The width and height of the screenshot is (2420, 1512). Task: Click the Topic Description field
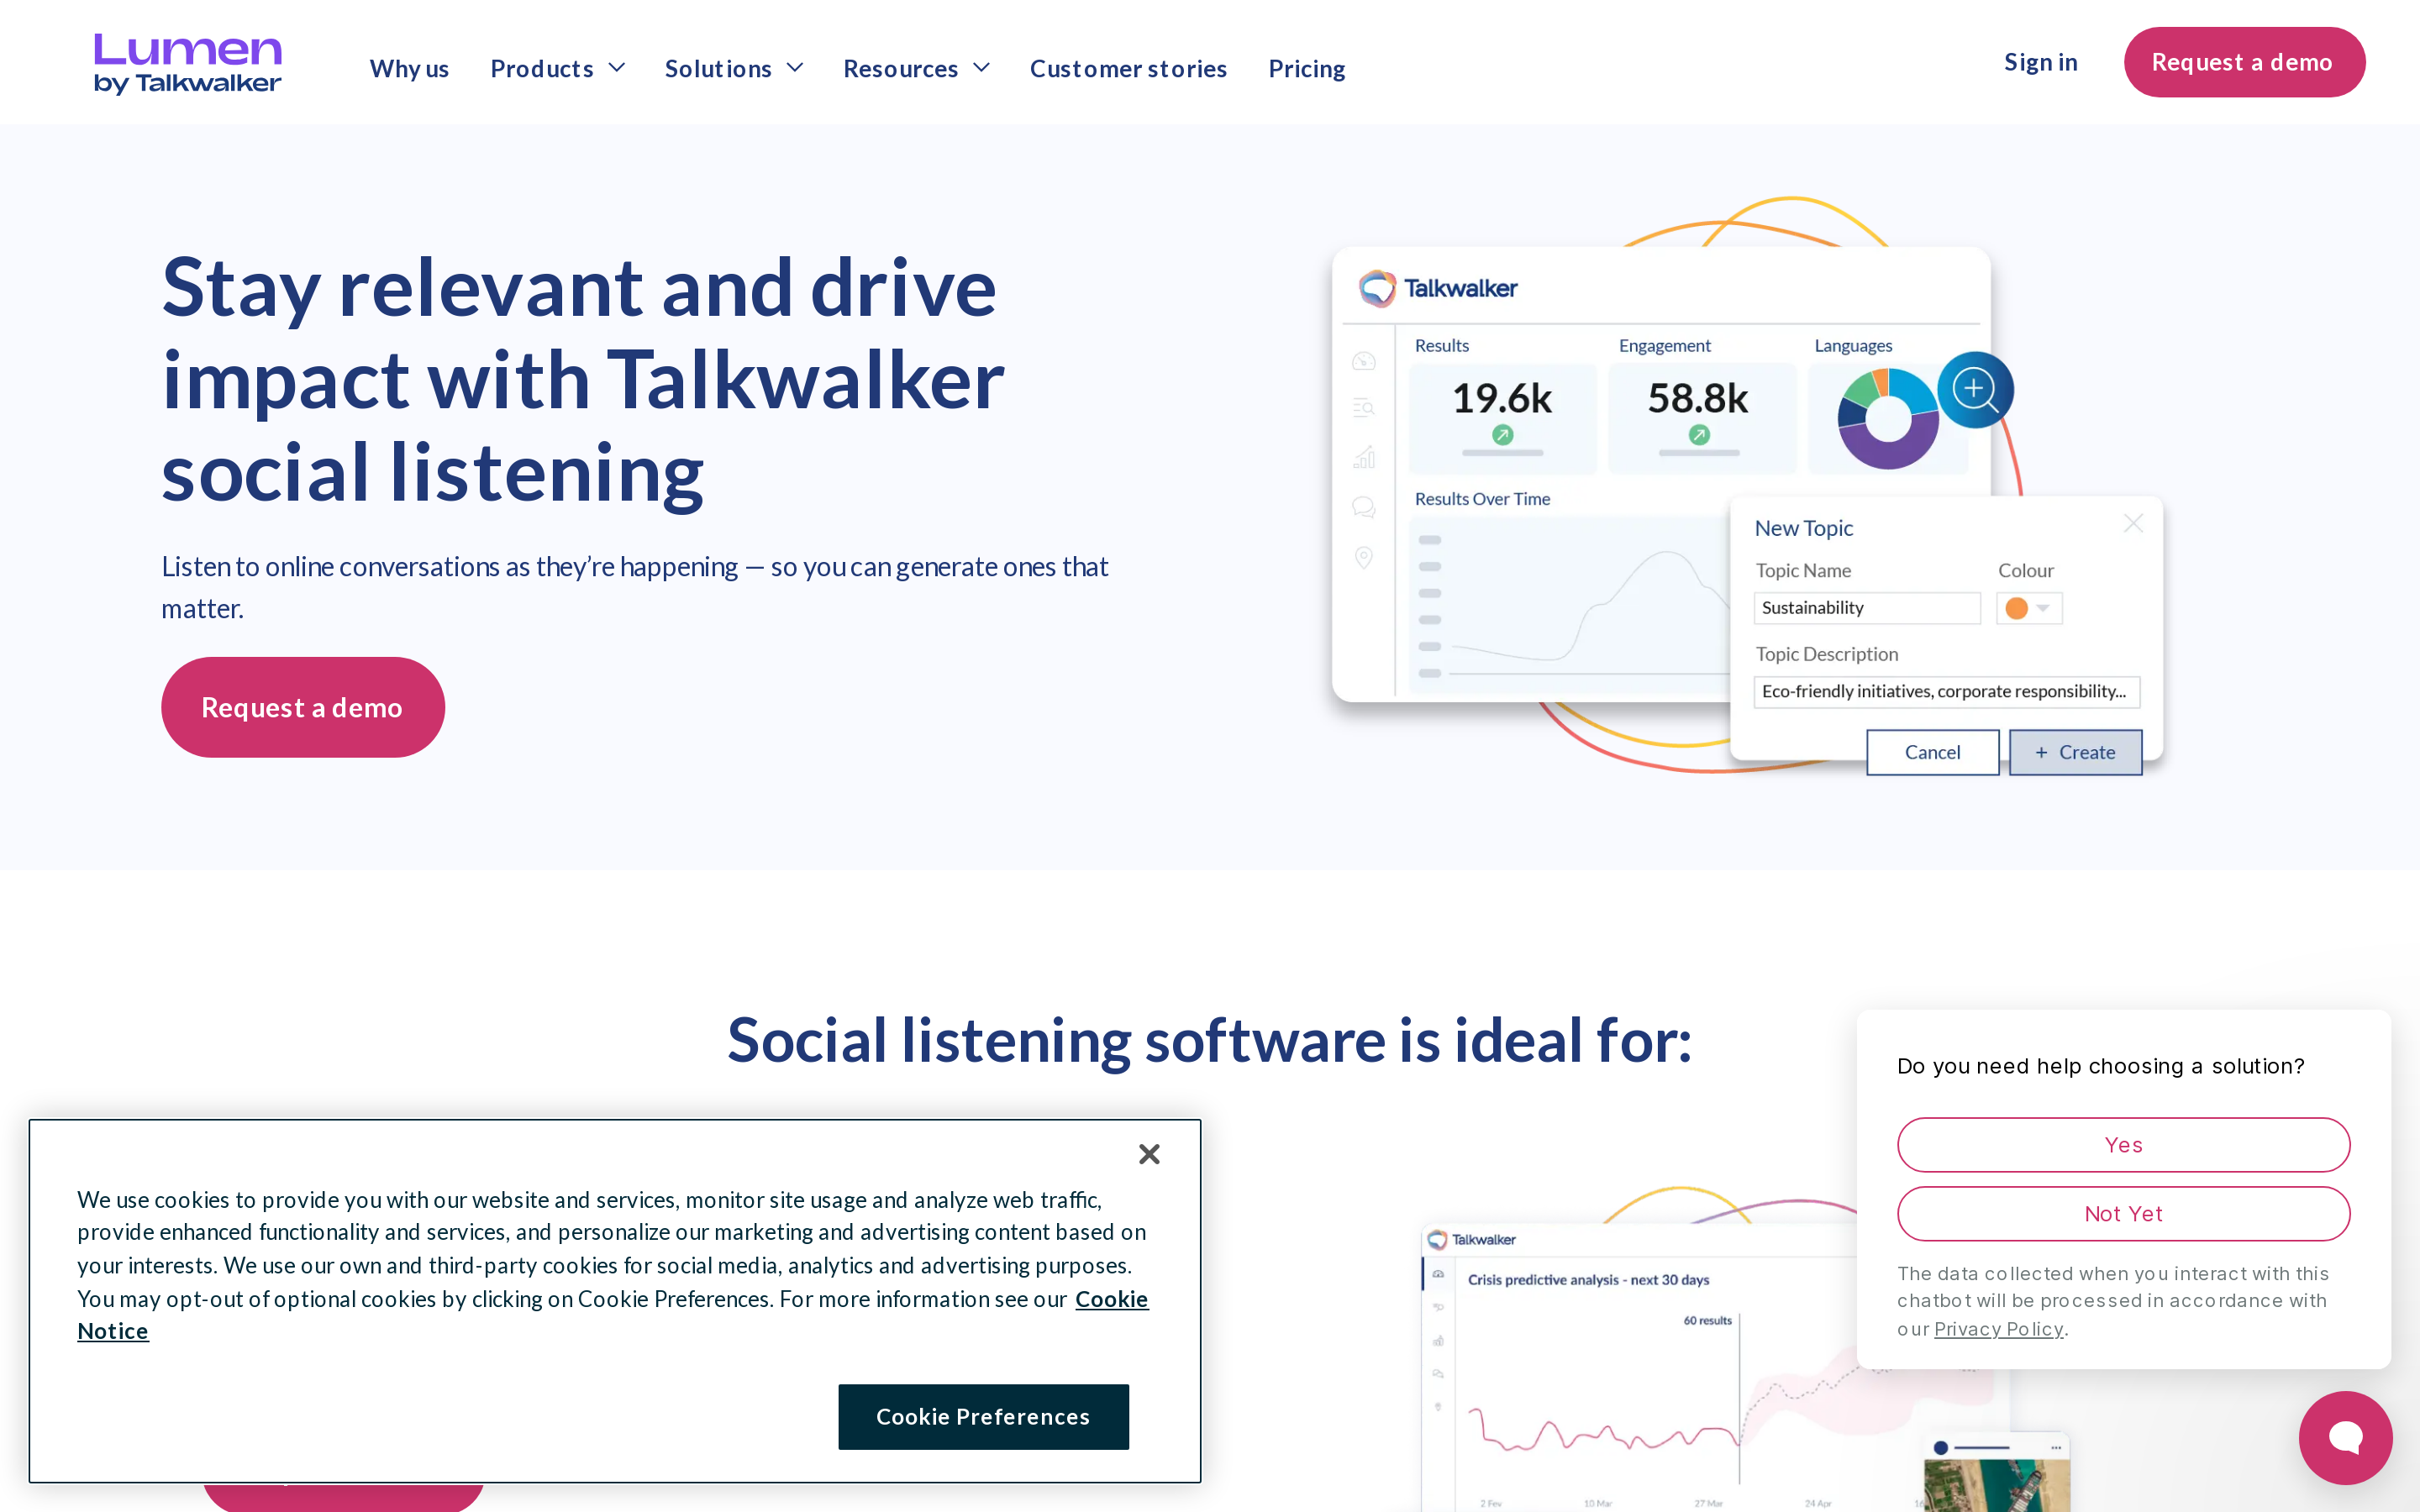click(1947, 691)
